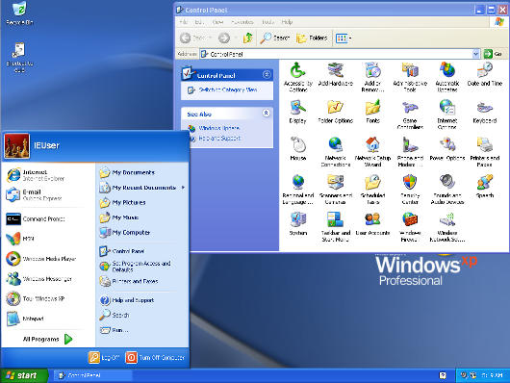Open the View menu
510x383 pixels.
coord(217,22)
